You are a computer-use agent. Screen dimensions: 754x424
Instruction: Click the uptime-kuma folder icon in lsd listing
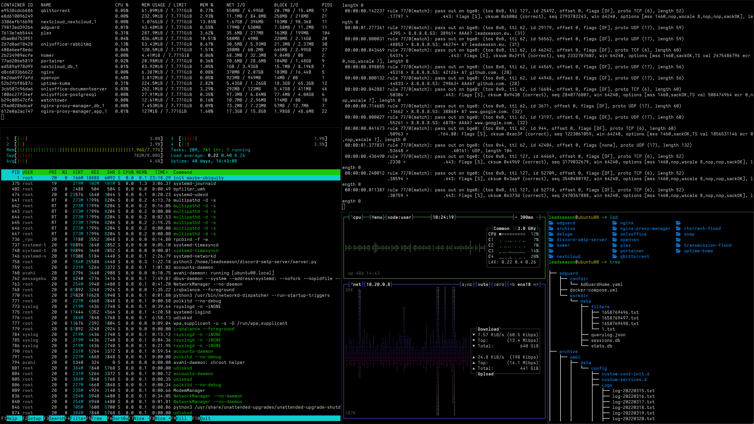coord(678,251)
